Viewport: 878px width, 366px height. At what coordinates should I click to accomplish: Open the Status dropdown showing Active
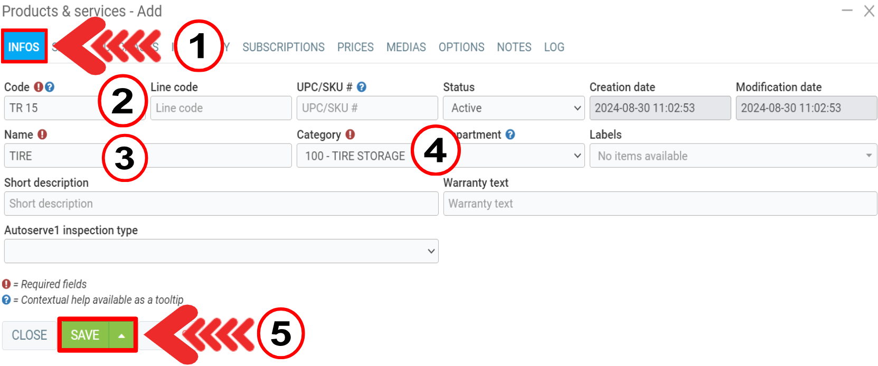(513, 108)
